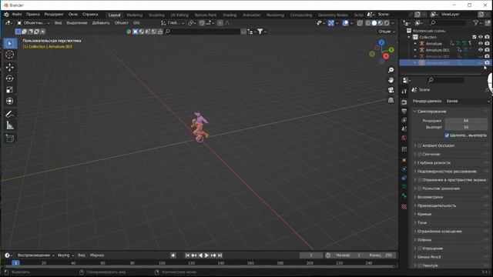Image resolution: width=493 pixels, height=277 pixels.
Task: Toggle the auto keying record button
Action: (x=173, y=255)
